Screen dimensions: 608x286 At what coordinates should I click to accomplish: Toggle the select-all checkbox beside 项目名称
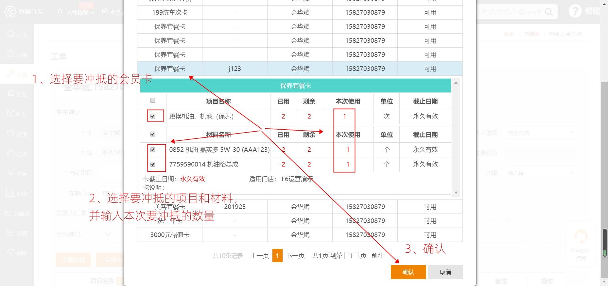pyautogui.click(x=153, y=101)
